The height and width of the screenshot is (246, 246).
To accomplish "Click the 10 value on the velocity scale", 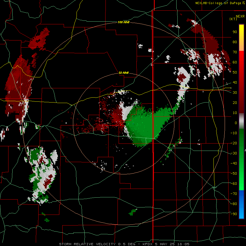I will 235,113.
